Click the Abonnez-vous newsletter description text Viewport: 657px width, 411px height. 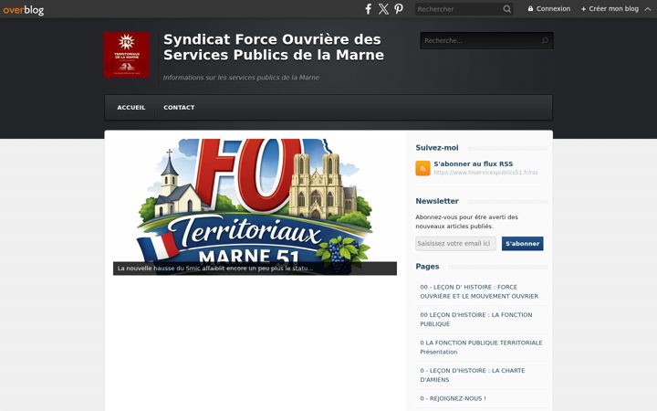(x=467, y=221)
